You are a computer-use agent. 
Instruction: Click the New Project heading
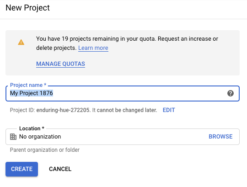pos(28,8)
